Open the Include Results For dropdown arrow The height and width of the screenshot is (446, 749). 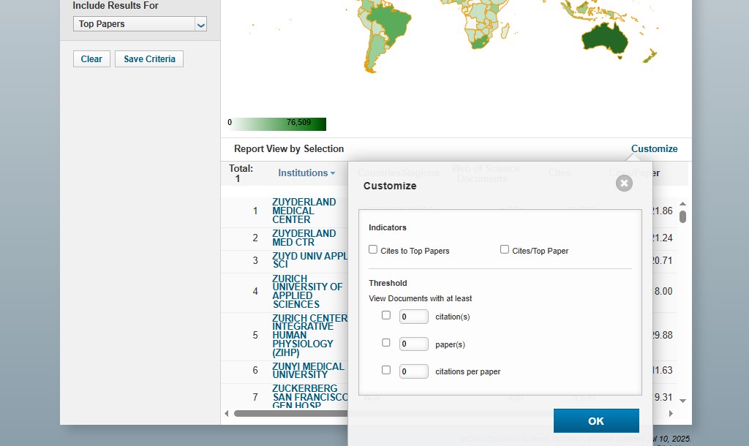pyautogui.click(x=201, y=24)
